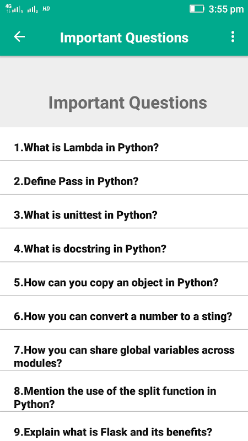Open question 6 convert number to string

click(124, 316)
